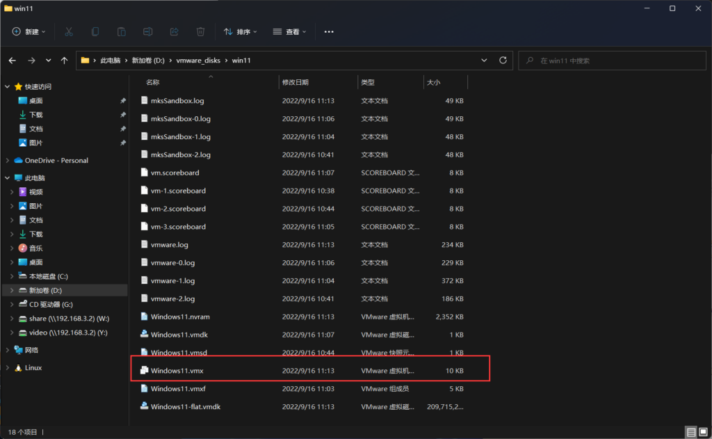Viewport: 712px width, 439px height.
Task: Select Linux in the navigation pane
Action: [x=33, y=367]
